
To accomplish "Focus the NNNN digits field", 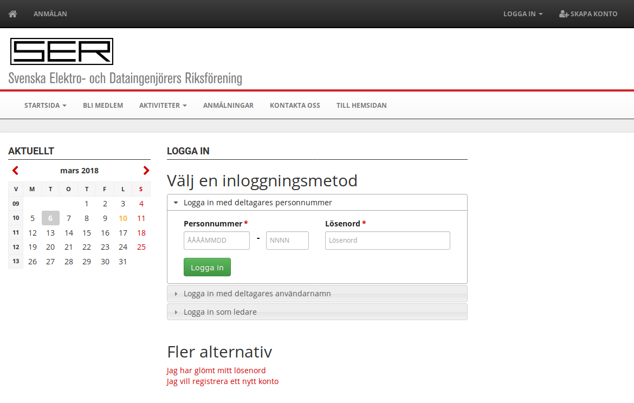I will [288, 240].
